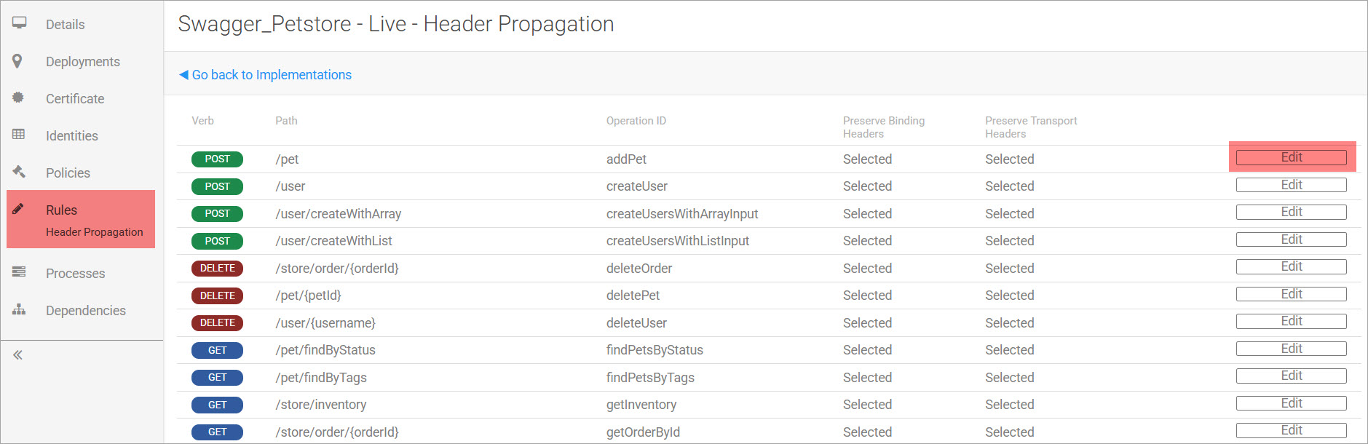This screenshot has height=444, width=1368.
Task: Edit the addPet operation row
Action: point(1291,157)
